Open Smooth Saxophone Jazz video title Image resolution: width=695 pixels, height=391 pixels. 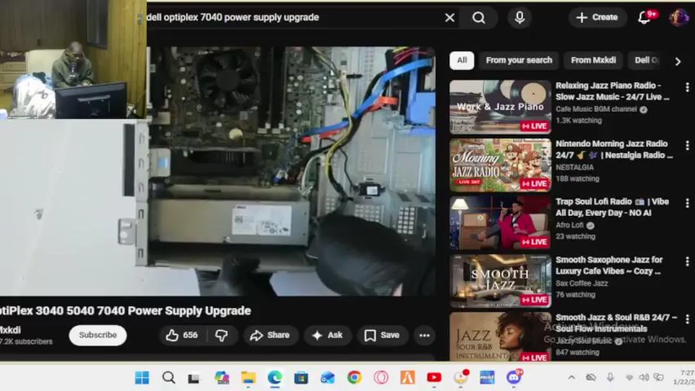coord(609,266)
